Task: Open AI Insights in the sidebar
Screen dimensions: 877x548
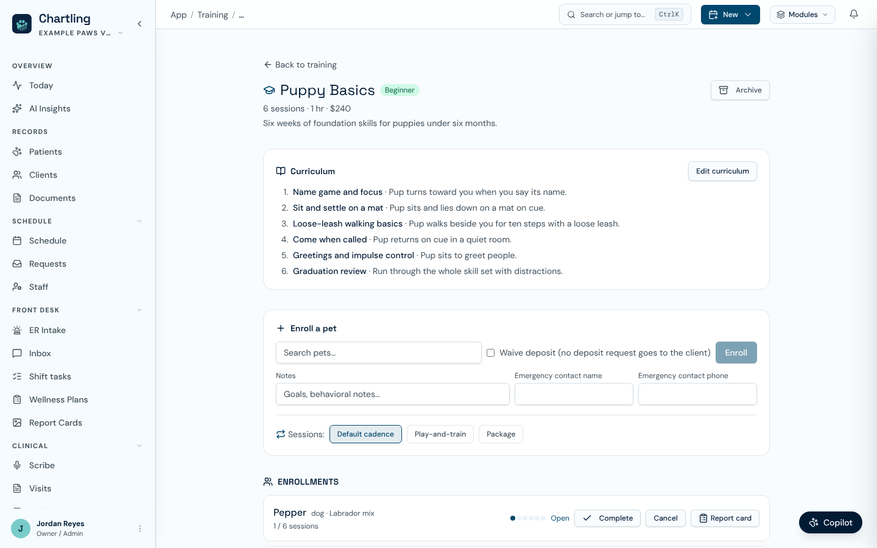Action: [x=78, y=108]
